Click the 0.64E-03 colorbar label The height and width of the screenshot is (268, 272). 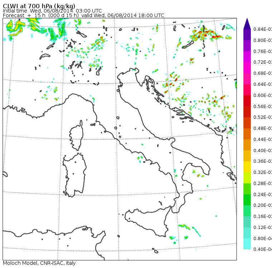[x=263, y=84]
